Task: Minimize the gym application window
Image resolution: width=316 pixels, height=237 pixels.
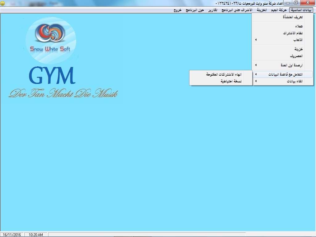Action: tap(288, 3)
